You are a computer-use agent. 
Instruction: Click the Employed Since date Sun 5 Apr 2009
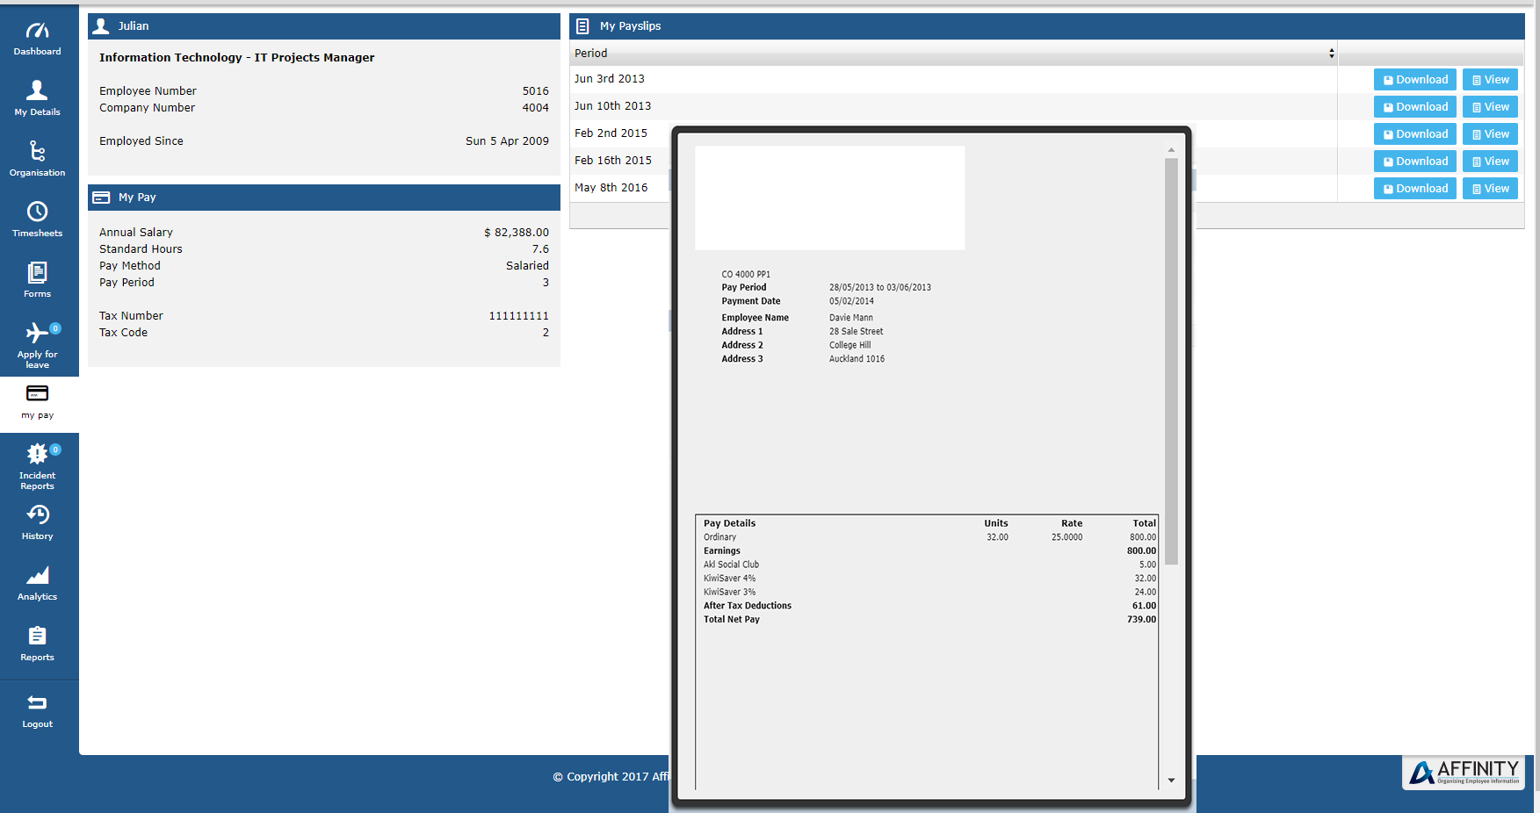pyautogui.click(x=507, y=141)
